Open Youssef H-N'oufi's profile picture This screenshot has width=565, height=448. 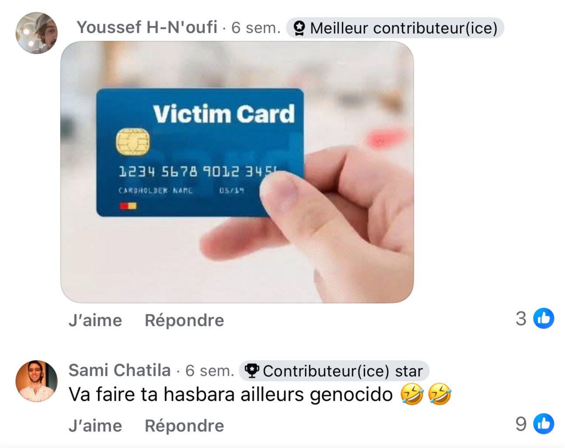[x=36, y=33]
